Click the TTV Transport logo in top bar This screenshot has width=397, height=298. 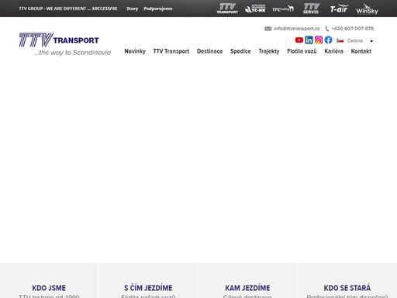click(227, 9)
